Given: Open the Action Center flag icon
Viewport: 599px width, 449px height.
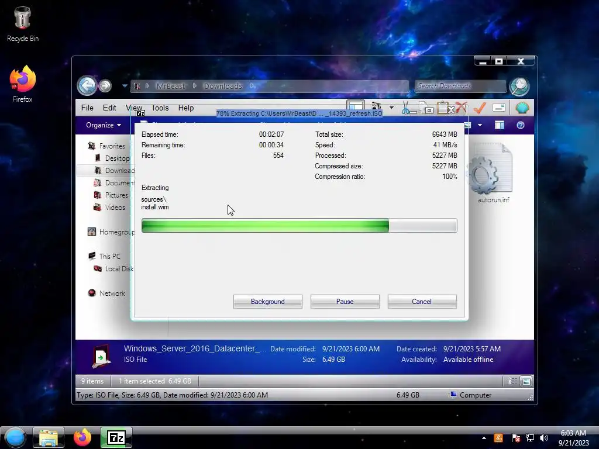Looking at the screenshot, I should coord(515,438).
